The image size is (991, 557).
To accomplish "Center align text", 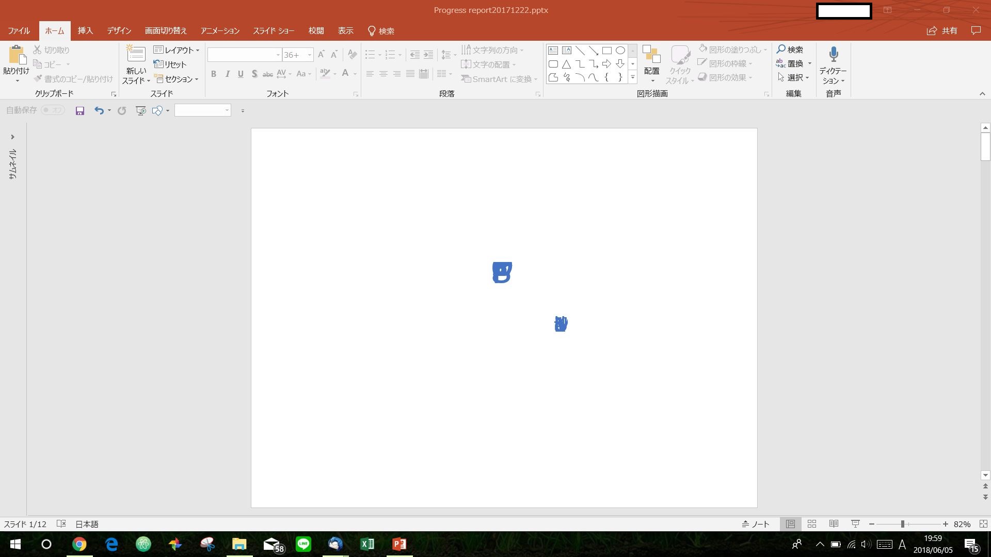I will 383,74.
